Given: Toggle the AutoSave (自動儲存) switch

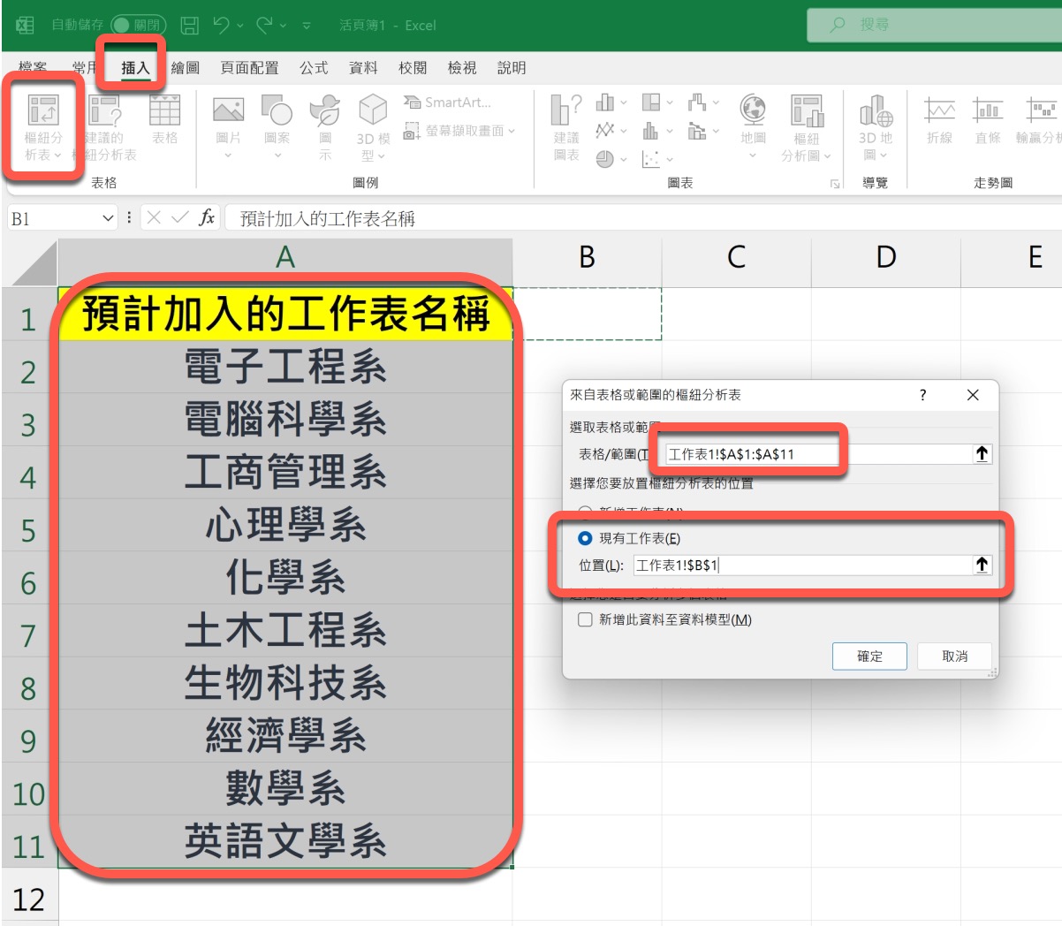Looking at the screenshot, I should (x=137, y=26).
